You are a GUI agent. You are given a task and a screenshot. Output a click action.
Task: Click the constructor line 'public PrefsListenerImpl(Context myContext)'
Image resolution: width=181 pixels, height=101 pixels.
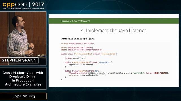pyautogui.click(x=88, y=62)
